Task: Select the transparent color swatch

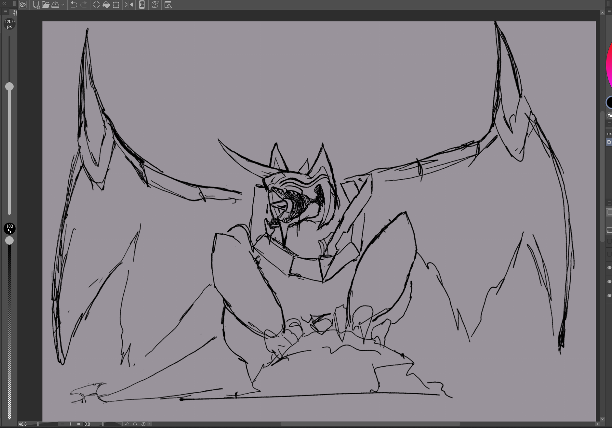Action: tap(610, 115)
